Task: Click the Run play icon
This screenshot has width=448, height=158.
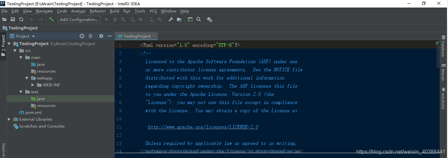Action: [107, 20]
